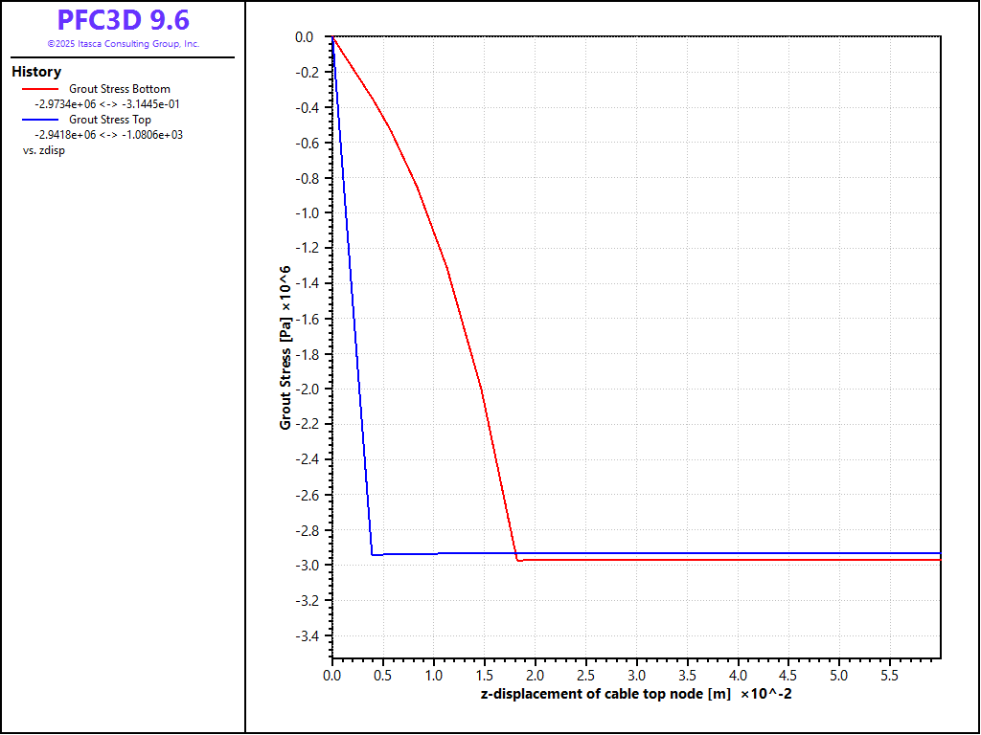Click the 'vs. zdisp' legend text
The width and height of the screenshot is (981, 735).
pos(44,150)
